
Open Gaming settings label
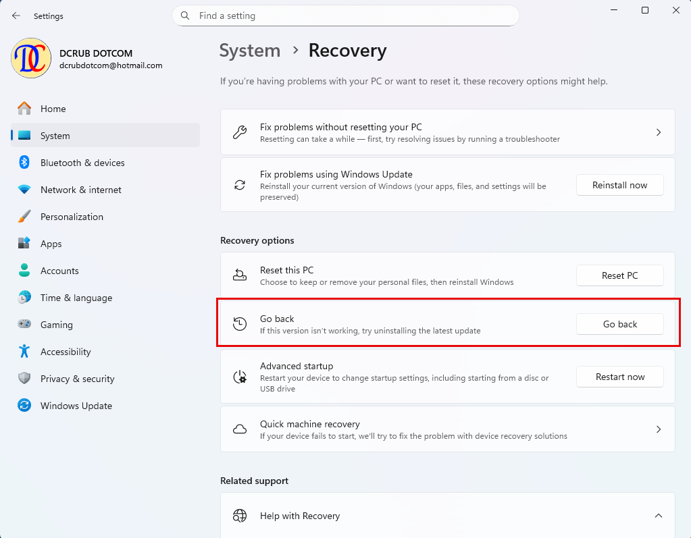click(x=57, y=325)
